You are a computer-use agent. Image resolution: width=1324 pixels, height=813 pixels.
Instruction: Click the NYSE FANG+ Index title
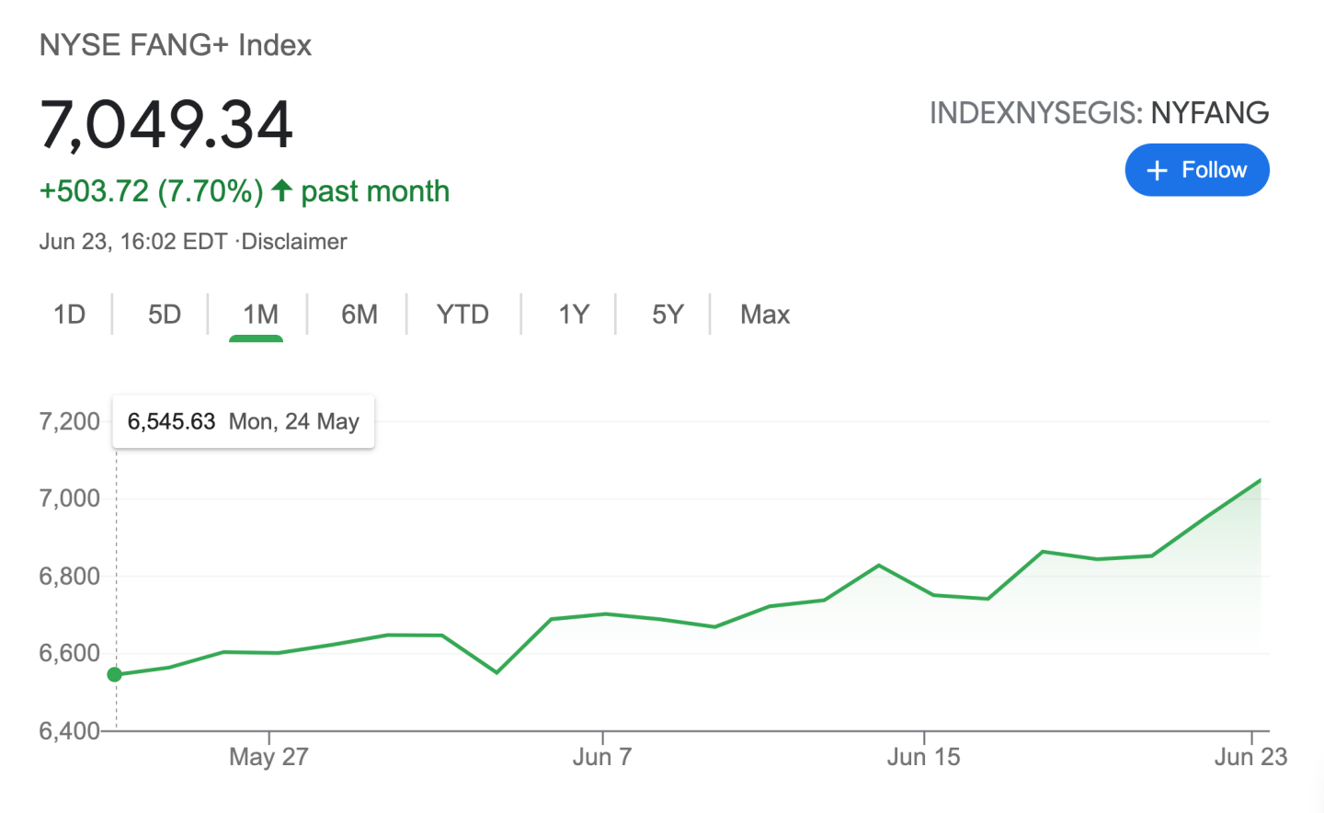[x=176, y=45]
